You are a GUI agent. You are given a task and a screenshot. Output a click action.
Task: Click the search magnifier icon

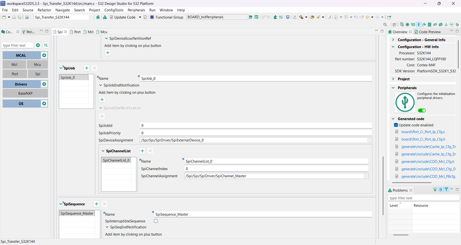click(x=385, y=25)
